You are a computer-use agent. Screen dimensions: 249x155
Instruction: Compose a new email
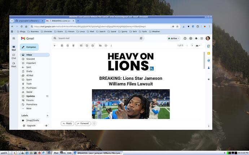tap(29, 47)
